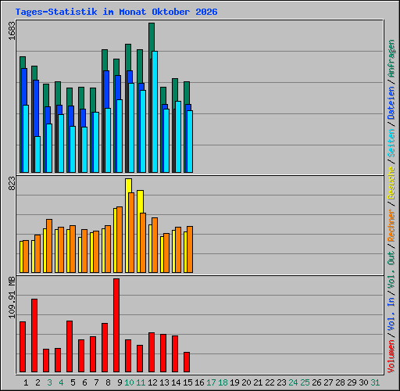Click the 'Besuche' legend label
400x391 pixels.
pos(391,183)
